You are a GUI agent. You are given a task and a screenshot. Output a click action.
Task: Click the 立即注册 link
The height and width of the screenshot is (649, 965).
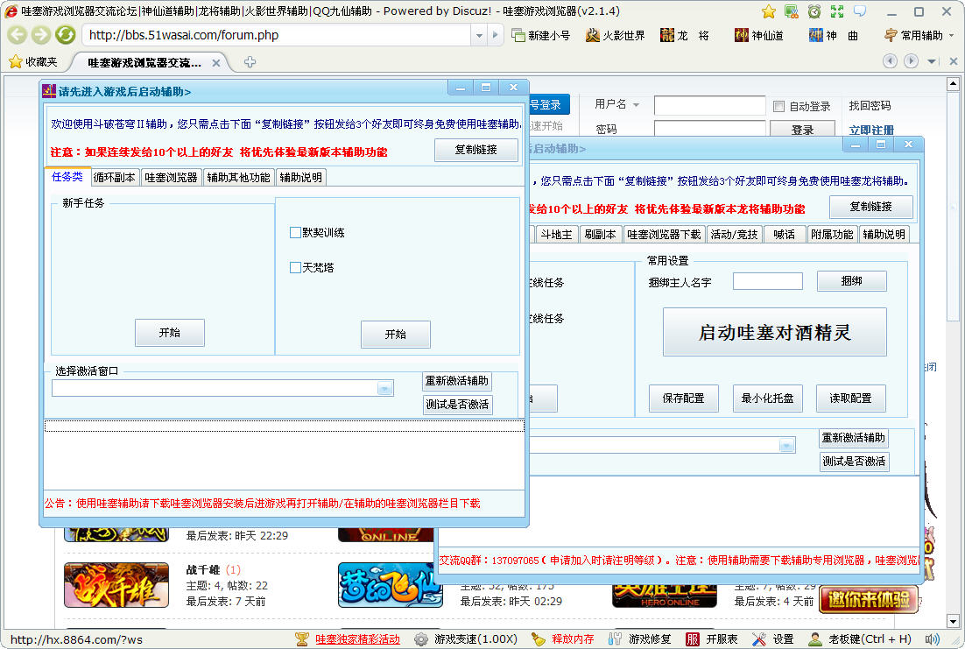point(871,130)
